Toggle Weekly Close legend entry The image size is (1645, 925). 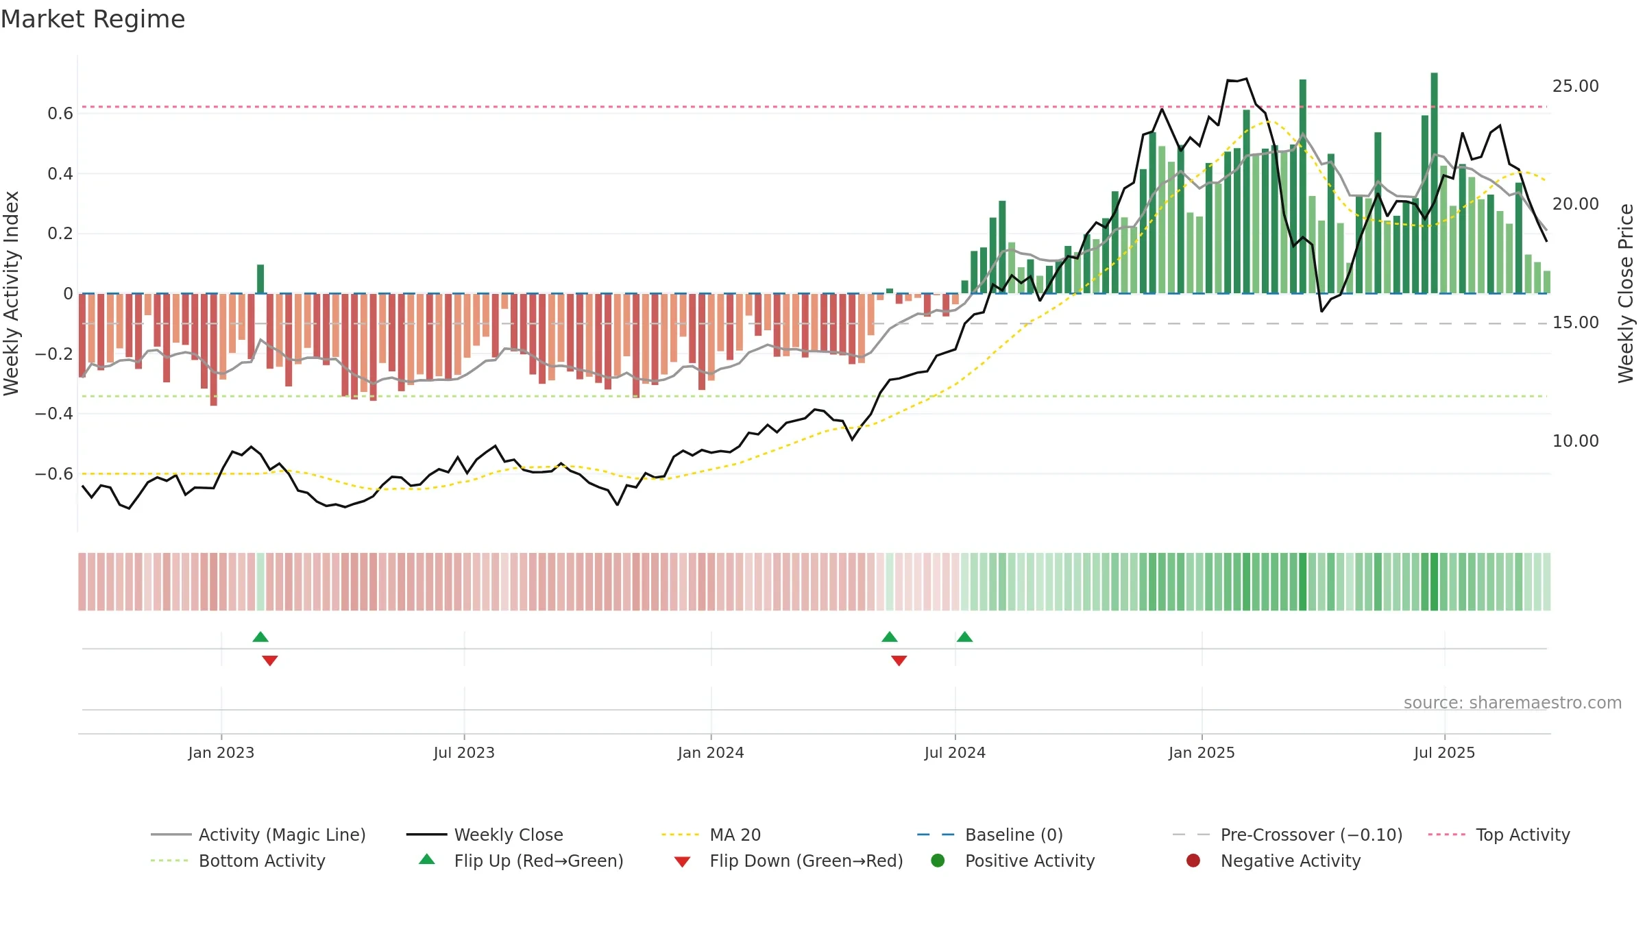click(485, 835)
